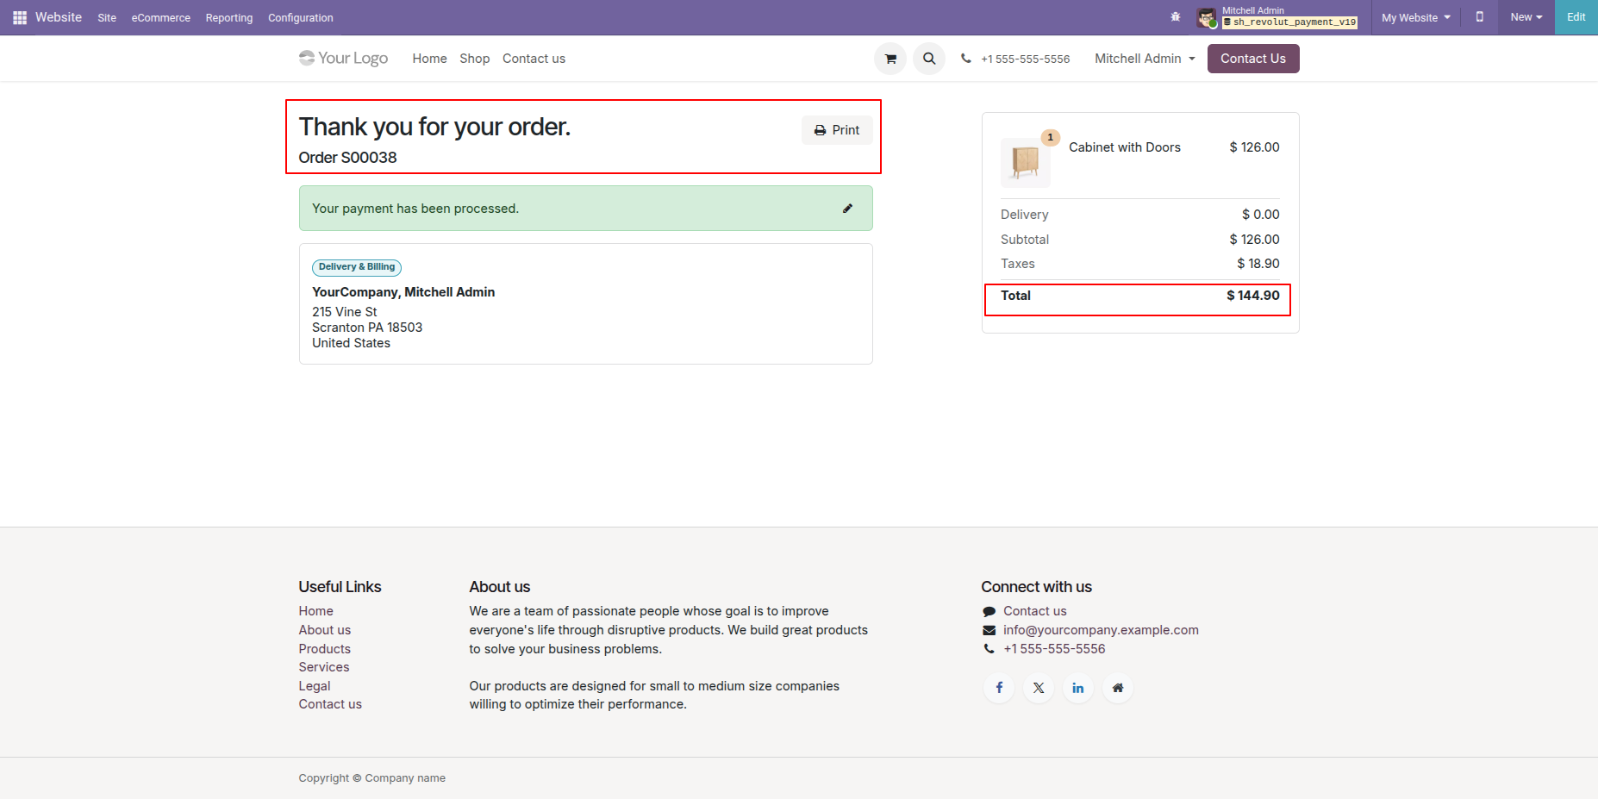
Task: Click the pencil edit icon in payment message
Action: [847, 209]
